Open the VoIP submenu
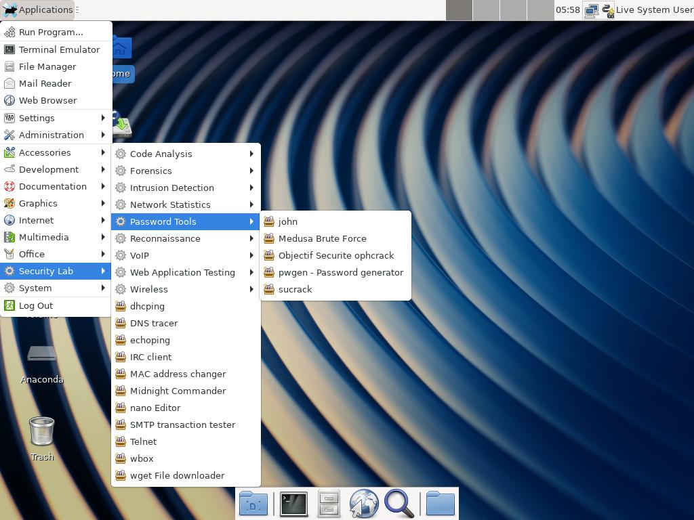Image resolution: width=694 pixels, height=520 pixels. [186, 255]
